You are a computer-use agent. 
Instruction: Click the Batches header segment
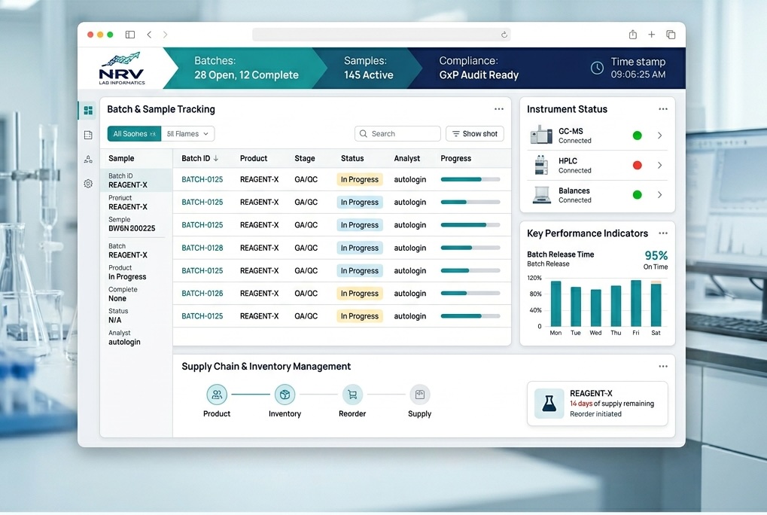coord(246,68)
